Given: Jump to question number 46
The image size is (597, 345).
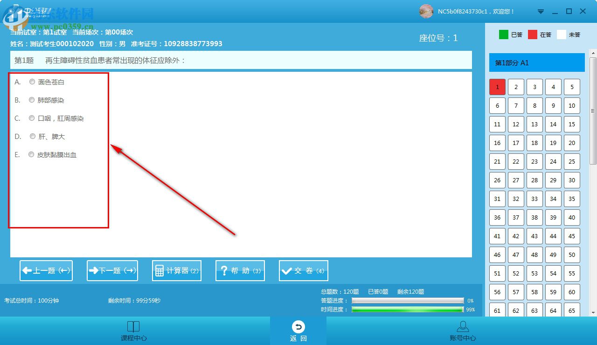Looking at the screenshot, I should click(x=497, y=255).
